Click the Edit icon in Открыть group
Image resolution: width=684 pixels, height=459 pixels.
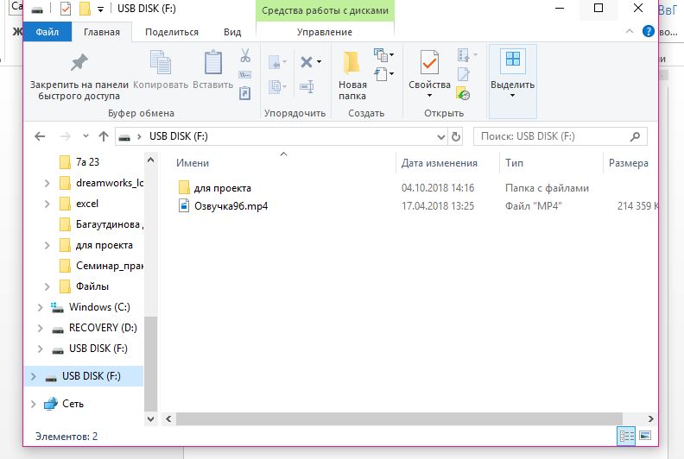pos(463,74)
